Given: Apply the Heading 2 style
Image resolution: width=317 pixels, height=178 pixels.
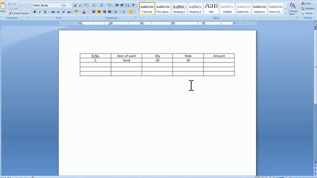Looking at the screenshot, I should tap(195, 8).
